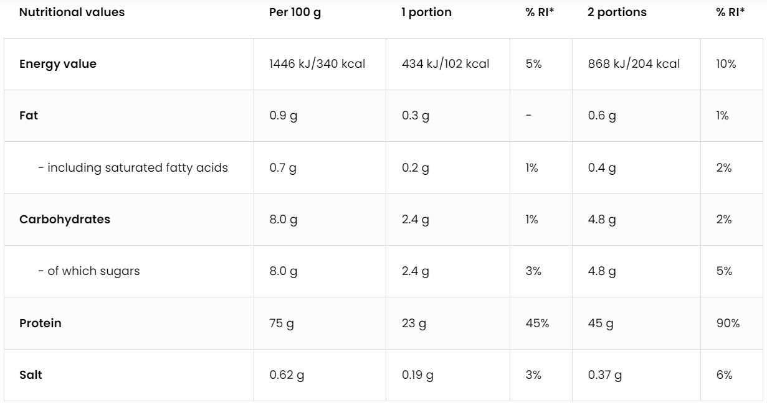The width and height of the screenshot is (767, 405).
Task: Select the salt "0.62 g" value
Action: (287, 375)
